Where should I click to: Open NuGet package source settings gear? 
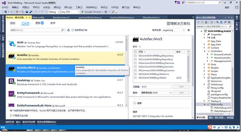pyautogui.click(x=189, y=30)
